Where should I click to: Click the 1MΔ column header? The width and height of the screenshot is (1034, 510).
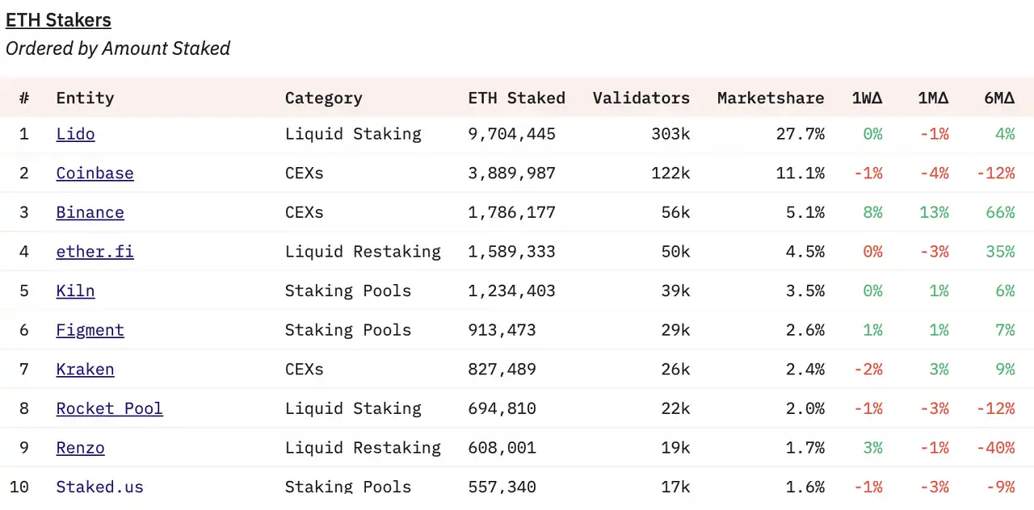pyautogui.click(x=933, y=98)
